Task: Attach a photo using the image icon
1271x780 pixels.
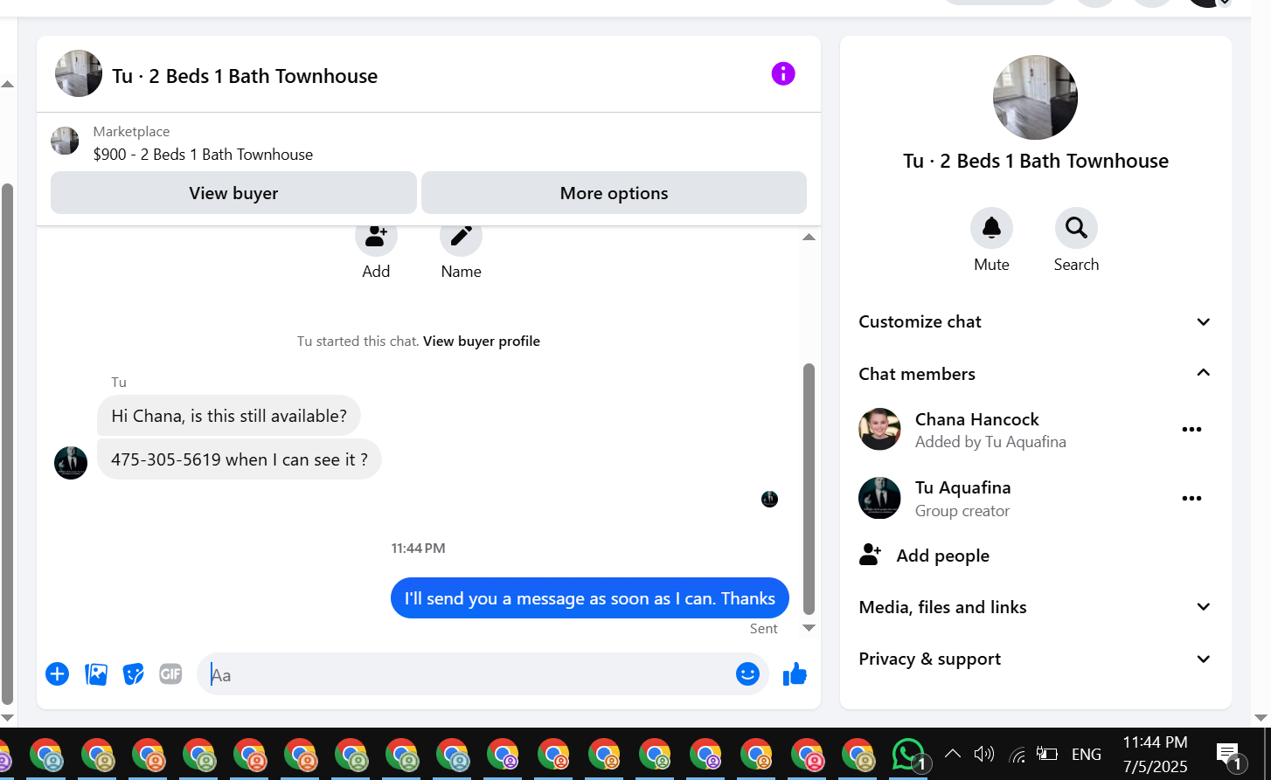Action: pyautogui.click(x=96, y=673)
